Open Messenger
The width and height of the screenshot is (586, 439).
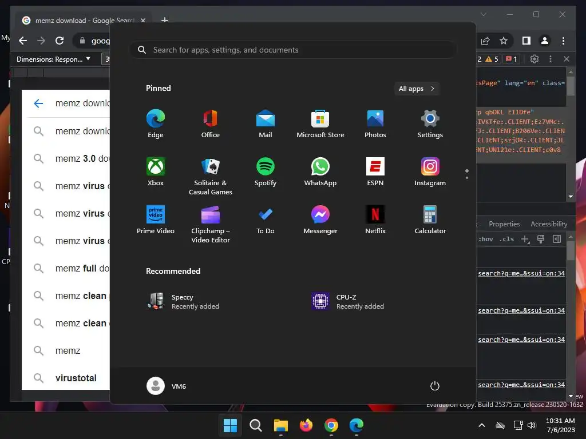320,220
